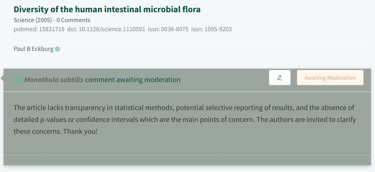Select the Science (2005) journal reference

click(x=32, y=20)
